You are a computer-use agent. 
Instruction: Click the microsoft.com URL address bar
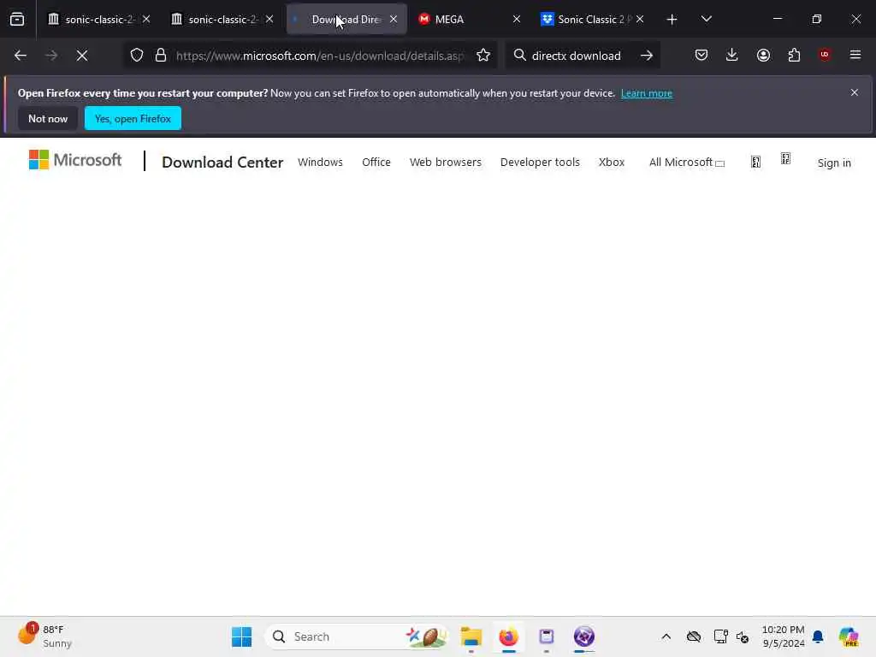click(320, 56)
